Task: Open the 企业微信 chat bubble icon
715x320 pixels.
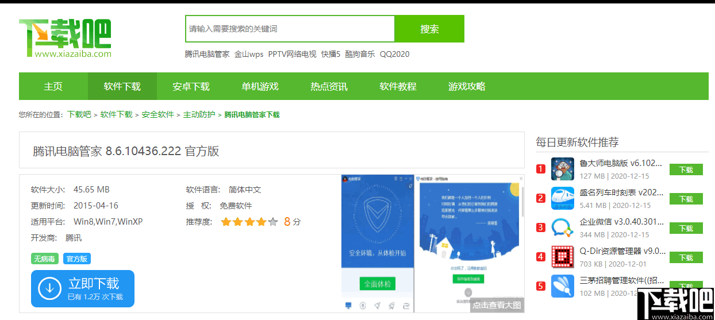Action: [x=563, y=228]
